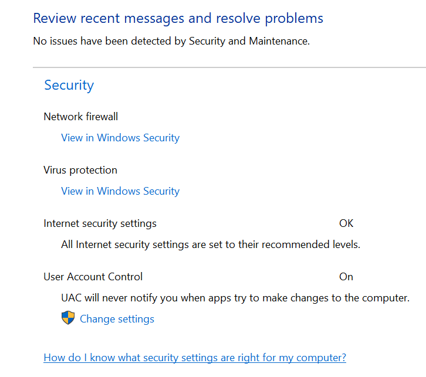Select the Network firewall label
Image resolution: width=426 pixels, height=377 pixels.
point(80,117)
